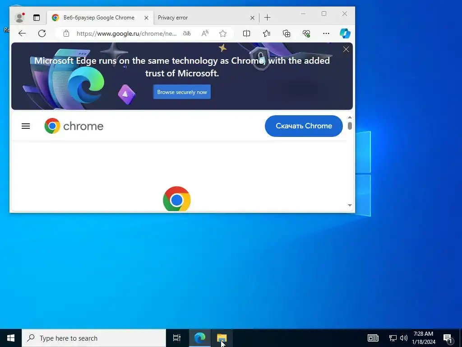This screenshot has width=462, height=347.
Task: Minimize the Edge browser window
Action: pos(303,14)
